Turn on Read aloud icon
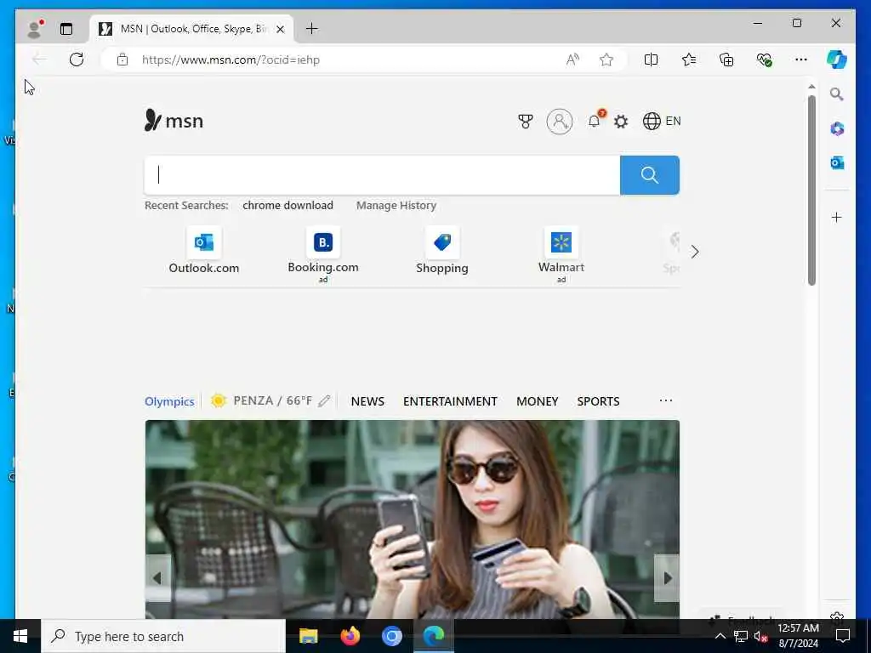 point(572,60)
